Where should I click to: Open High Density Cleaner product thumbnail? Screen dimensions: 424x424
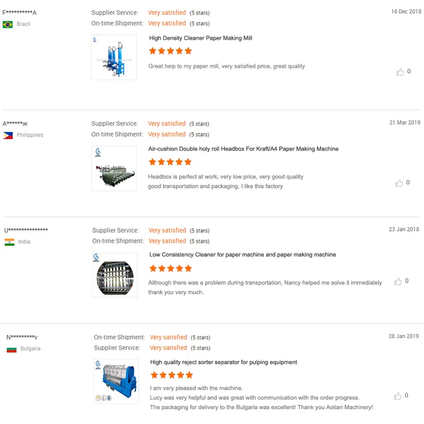coord(114,57)
